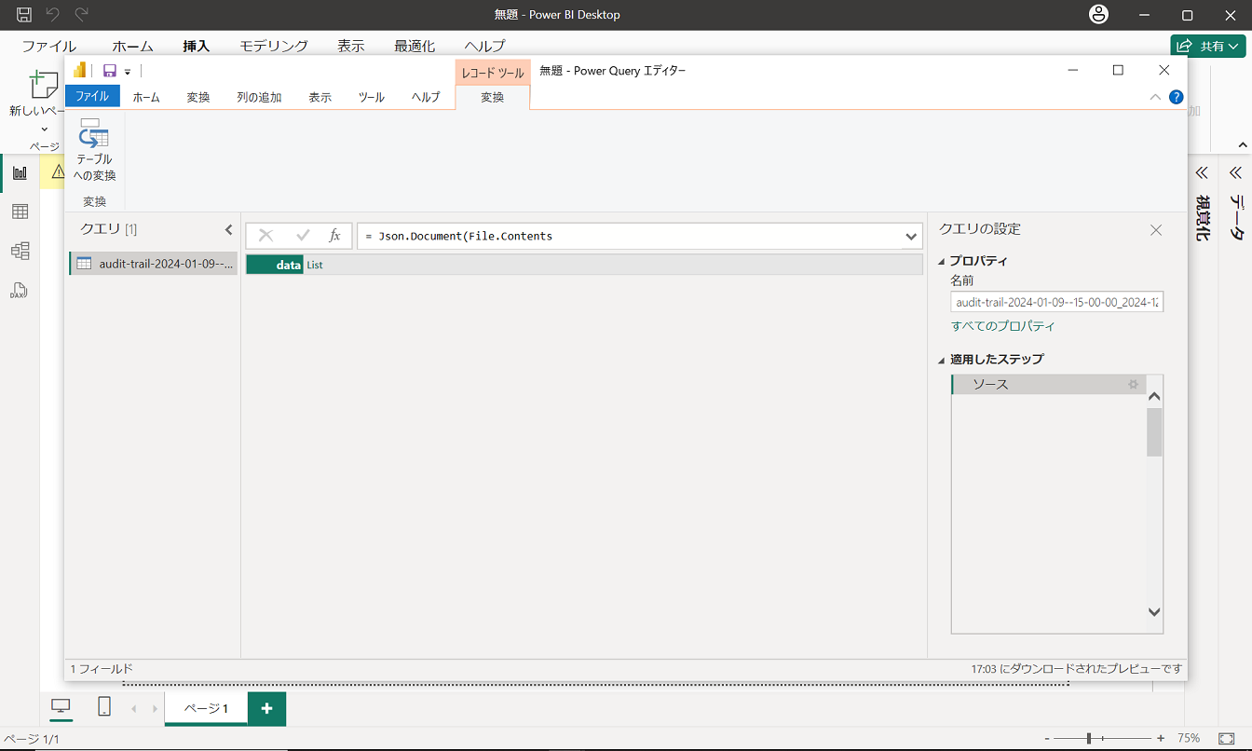Viewport: 1252px width, 751px height.
Task: Click the undo icon in Power BI Desktop title bar
Action: (53, 15)
